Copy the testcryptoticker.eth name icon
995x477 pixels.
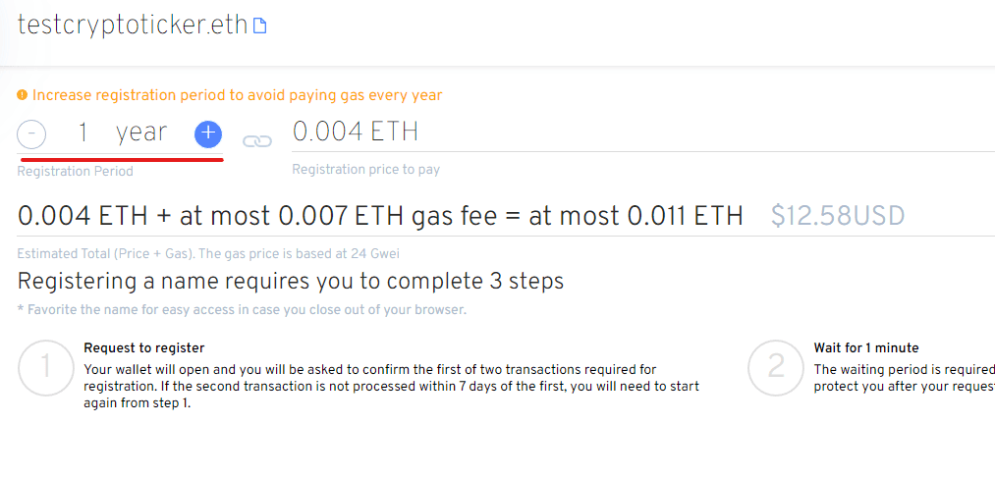[260, 26]
